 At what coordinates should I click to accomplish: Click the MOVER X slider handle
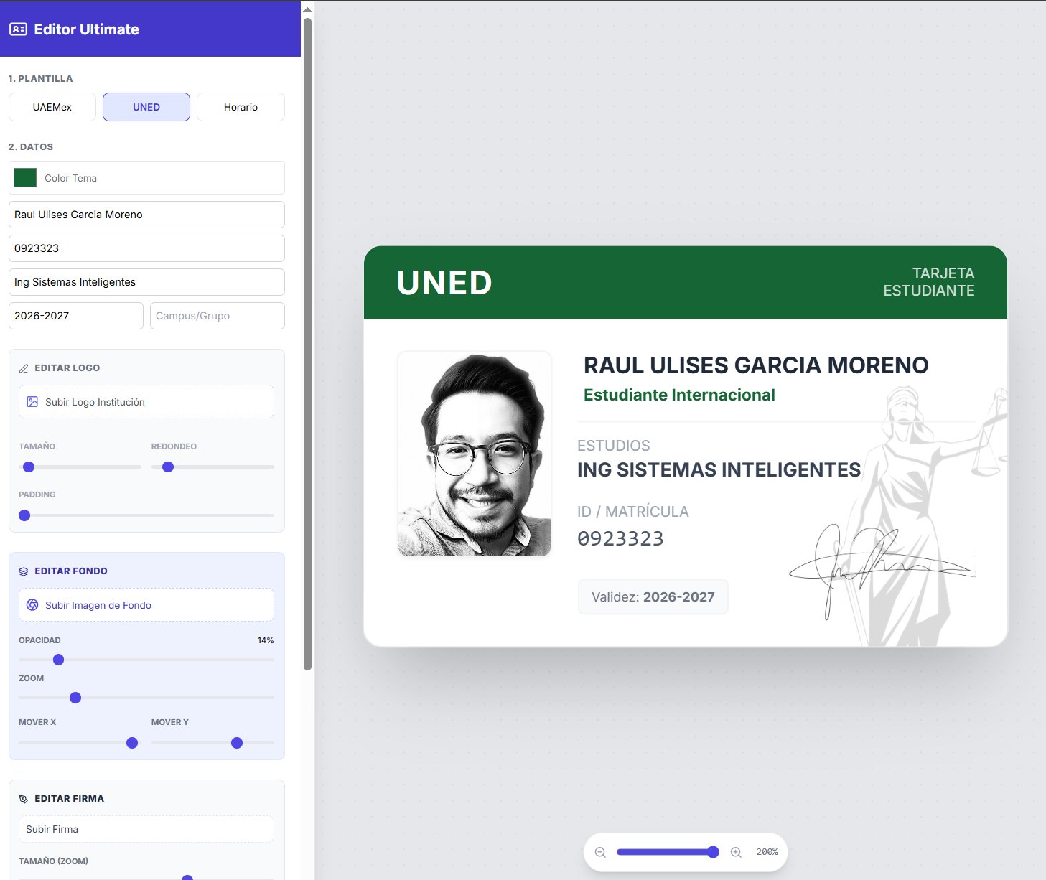(132, 743)
